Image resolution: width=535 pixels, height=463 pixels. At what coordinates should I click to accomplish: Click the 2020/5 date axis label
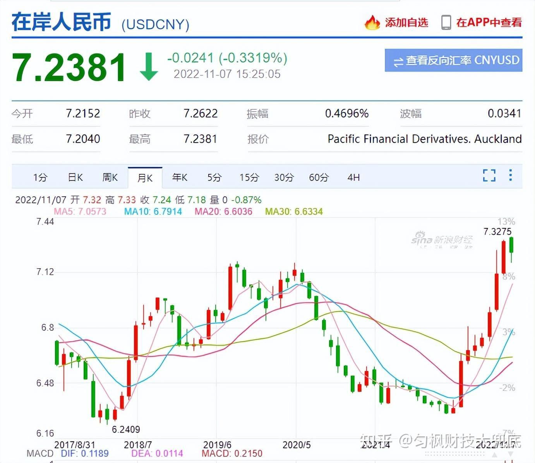297,445
